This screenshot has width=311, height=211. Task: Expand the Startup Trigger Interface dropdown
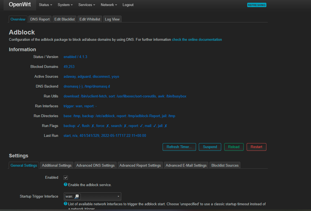tap(118, 196)
